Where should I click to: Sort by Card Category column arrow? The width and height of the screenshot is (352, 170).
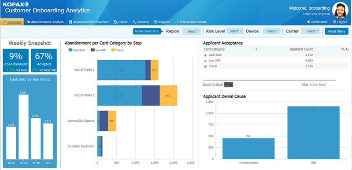click(256, 49)
